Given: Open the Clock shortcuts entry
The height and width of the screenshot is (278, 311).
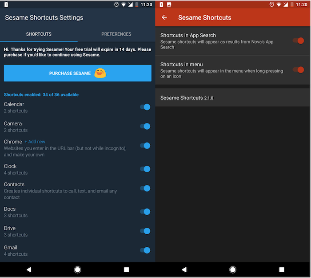Looking at the screenshot, I should (78, 169).
